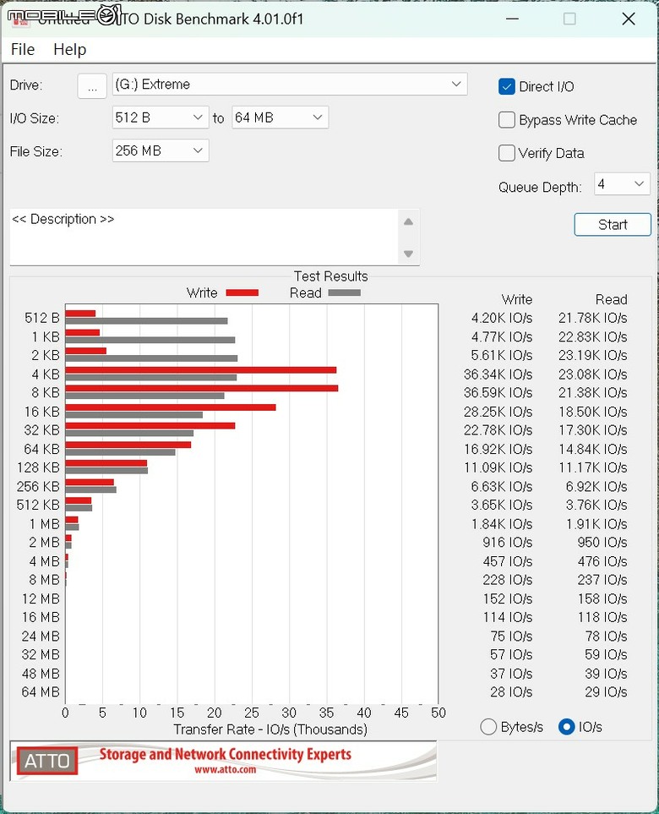Click the Test Results heading
The height and width of the screenshot is (814, 659).
pyautogui.click(x=331, y=276)
